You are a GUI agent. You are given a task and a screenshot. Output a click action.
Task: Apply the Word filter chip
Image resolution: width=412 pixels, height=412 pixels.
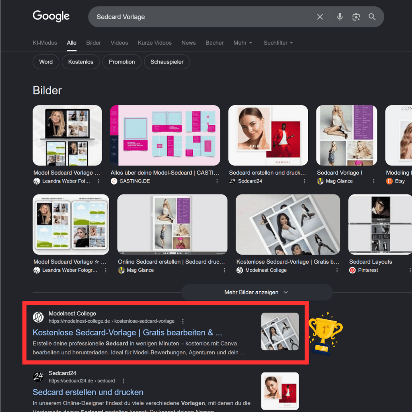[46, 62]
